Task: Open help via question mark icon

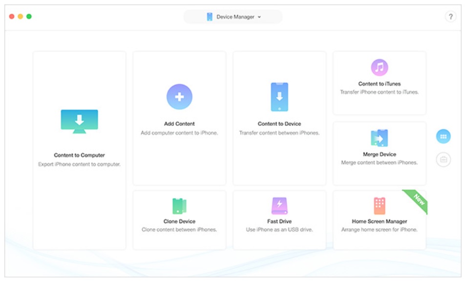Action: (x=450, y=17)
